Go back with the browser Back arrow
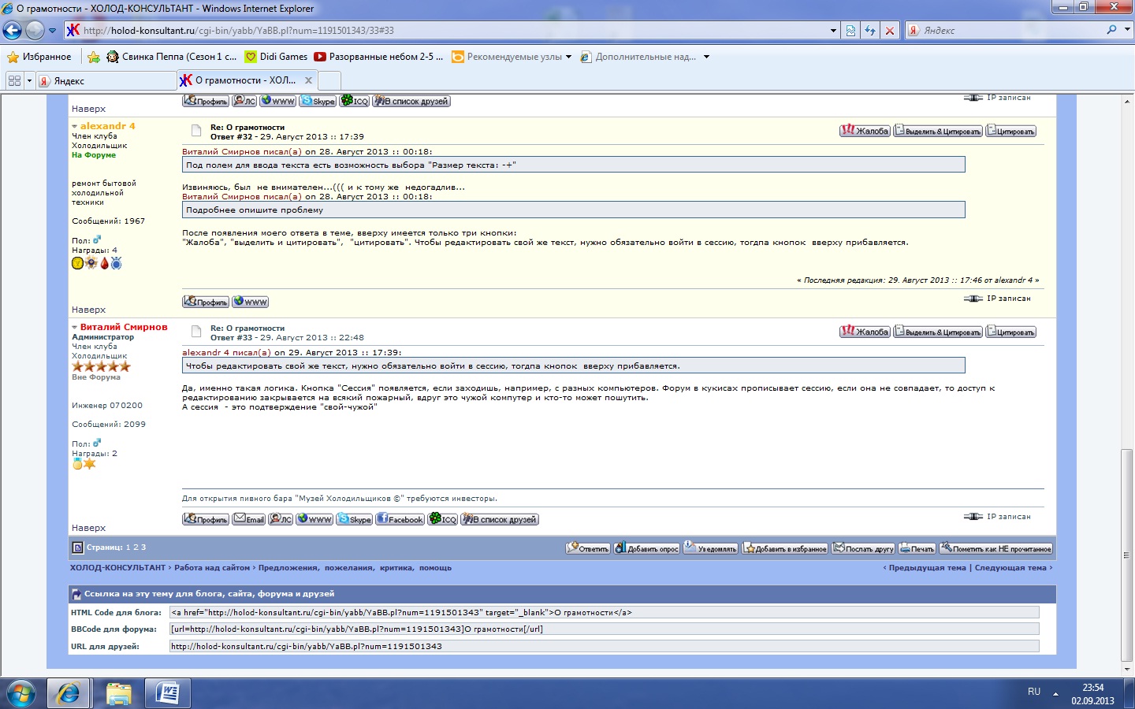This screenshot has height=709, width=1135. point(13,31)
